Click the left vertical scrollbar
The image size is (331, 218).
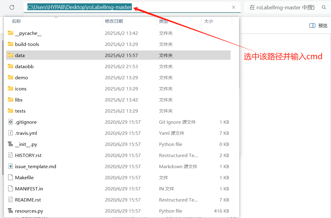coord(2,107)
